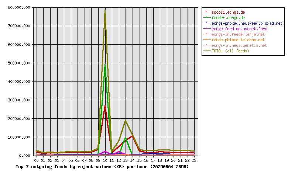Click the 0.000 y-axis label
The image size is (288, 177).
coord(24,156)
